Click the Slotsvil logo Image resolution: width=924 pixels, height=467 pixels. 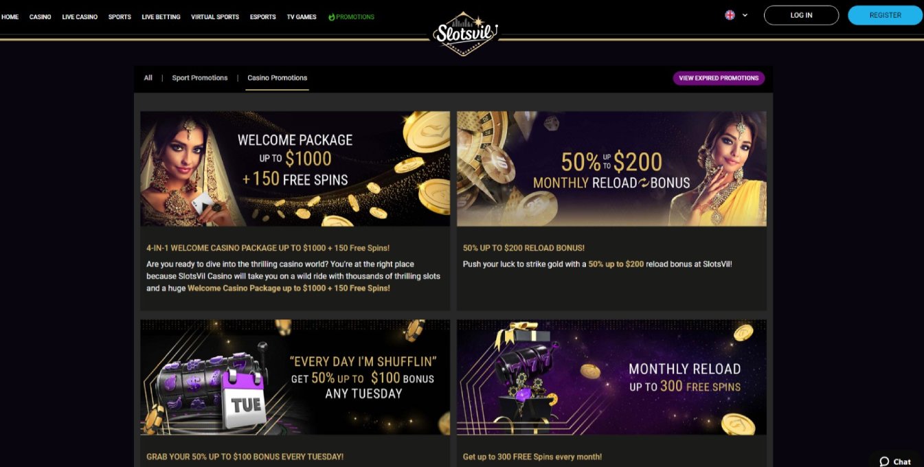(x=464, y=32)
